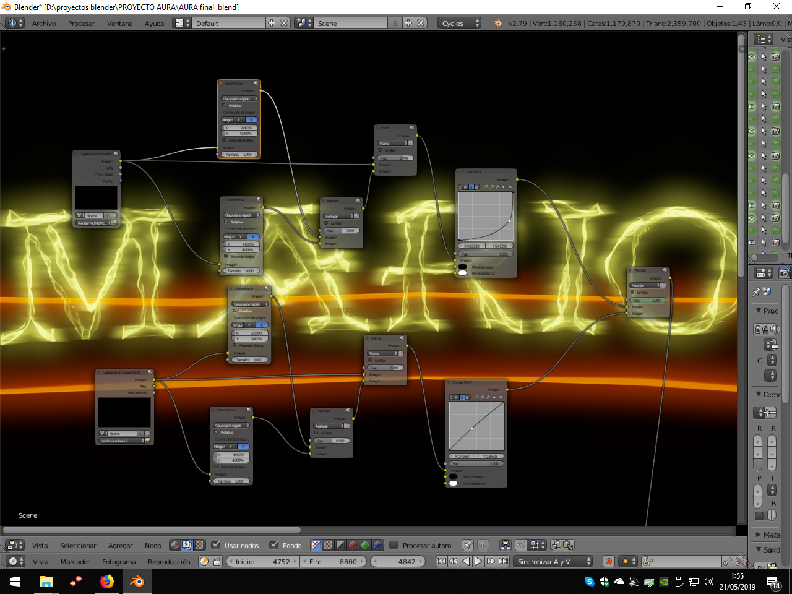Click the backdrop color and alpha icon
792x594 pixels.
(x=316, y=545)
